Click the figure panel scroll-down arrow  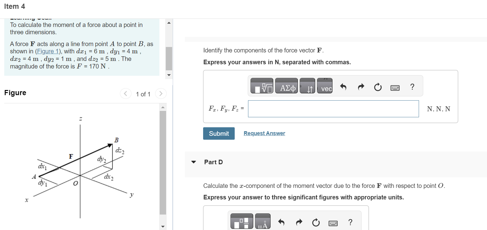click(163, 226)
